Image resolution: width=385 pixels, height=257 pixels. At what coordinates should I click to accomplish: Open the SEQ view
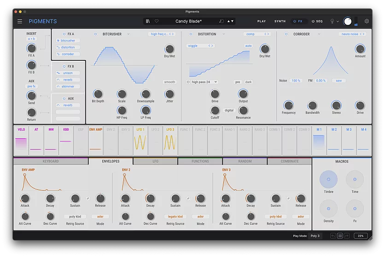317,21
